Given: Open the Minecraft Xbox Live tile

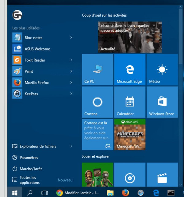Looking at the screenshot, I should pos(130,135).
